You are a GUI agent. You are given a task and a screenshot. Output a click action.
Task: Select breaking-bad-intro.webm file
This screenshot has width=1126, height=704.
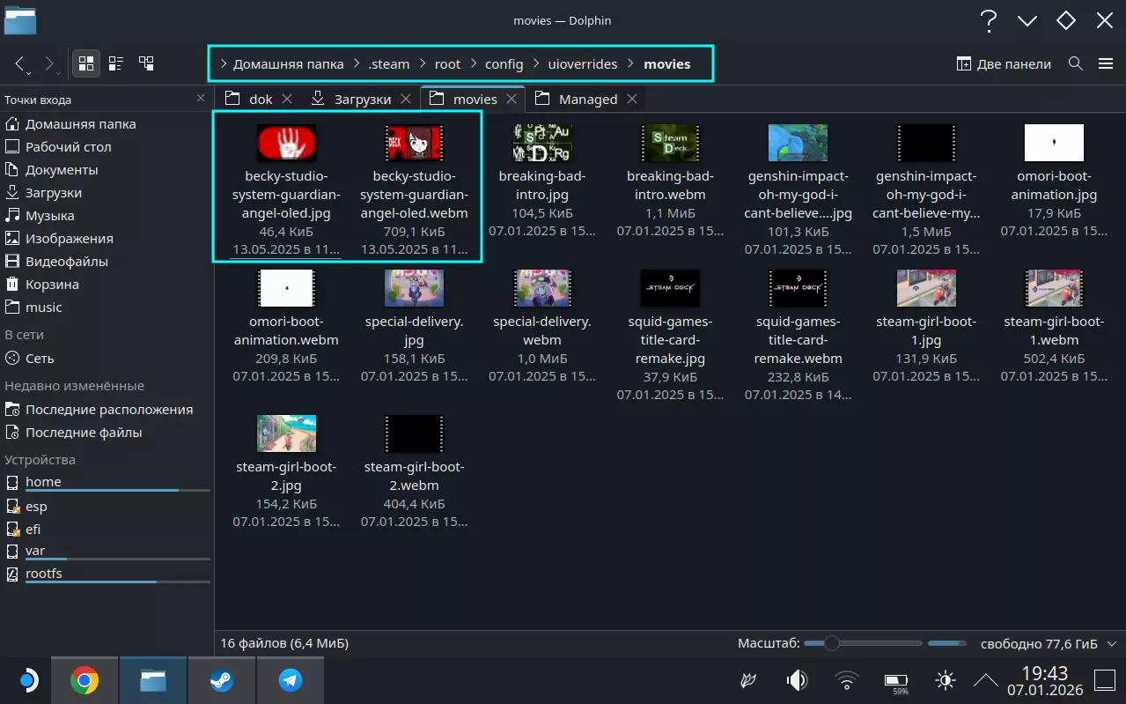coord(670,182)
